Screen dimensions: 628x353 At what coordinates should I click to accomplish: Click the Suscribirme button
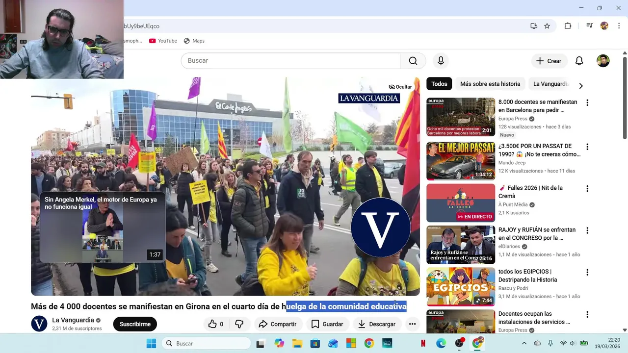tap(135, 324)
